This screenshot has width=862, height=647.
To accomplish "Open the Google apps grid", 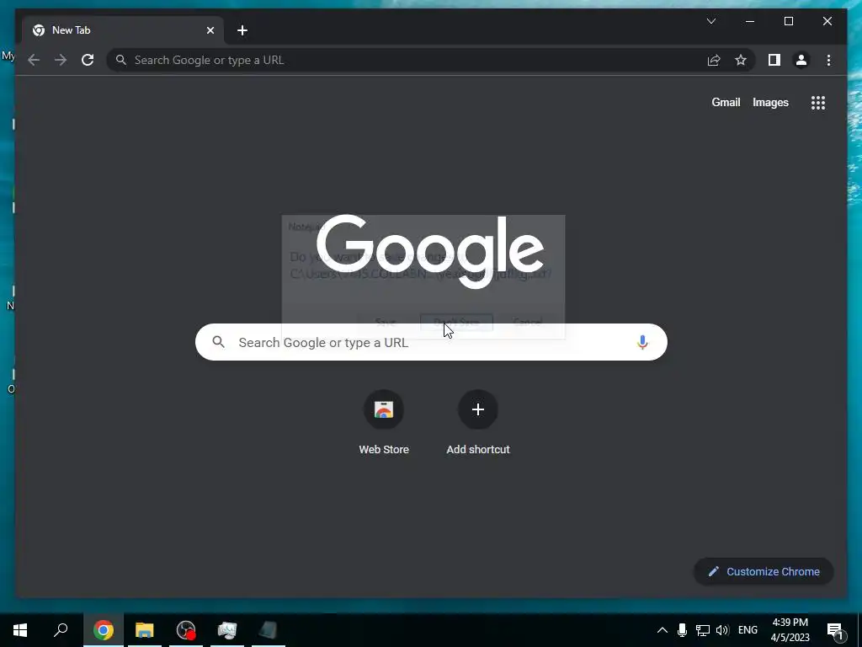I will coord(818,103).
